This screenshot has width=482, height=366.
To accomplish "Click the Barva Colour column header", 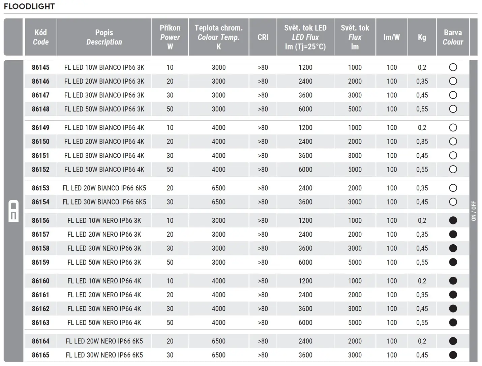I will 453,37.
